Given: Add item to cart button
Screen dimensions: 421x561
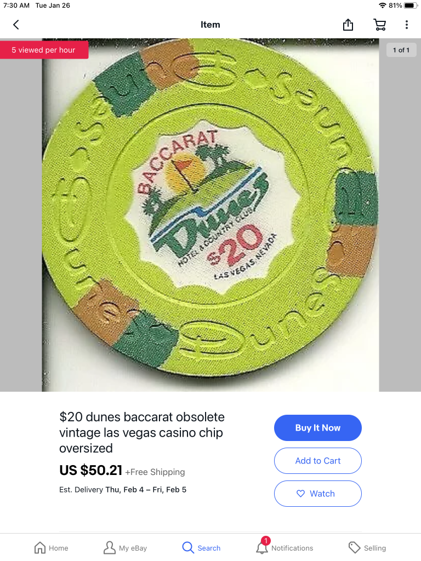Looking at the screenshot, I should pyautogui.click(x=318, y=461).
